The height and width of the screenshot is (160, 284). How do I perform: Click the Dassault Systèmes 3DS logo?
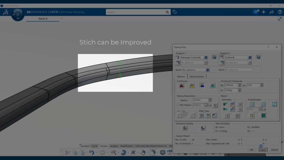pos(6,12)
